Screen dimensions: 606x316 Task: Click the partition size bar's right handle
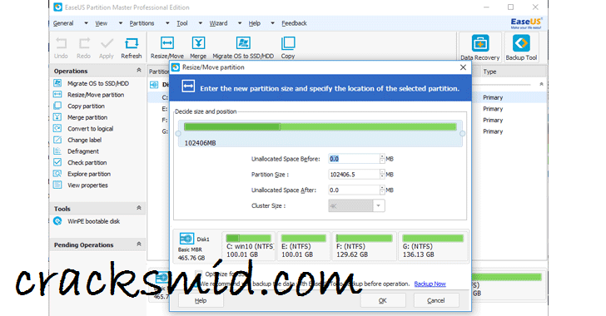(462, 133)
